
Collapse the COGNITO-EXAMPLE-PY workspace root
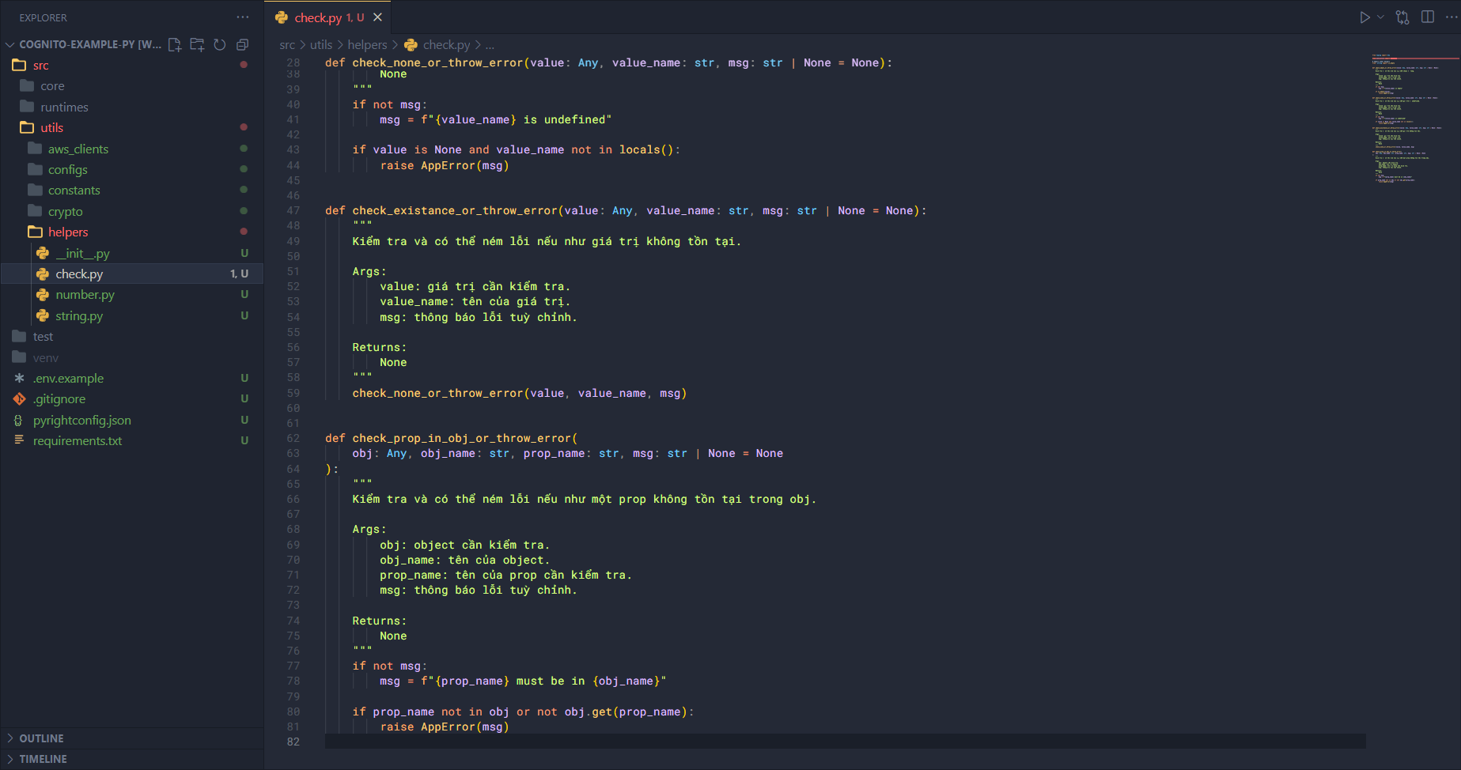tap(10, 45)
